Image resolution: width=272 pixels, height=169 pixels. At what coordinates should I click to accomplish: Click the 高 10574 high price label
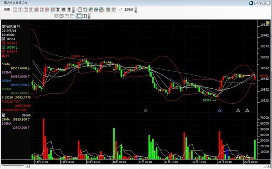point(10,43)
